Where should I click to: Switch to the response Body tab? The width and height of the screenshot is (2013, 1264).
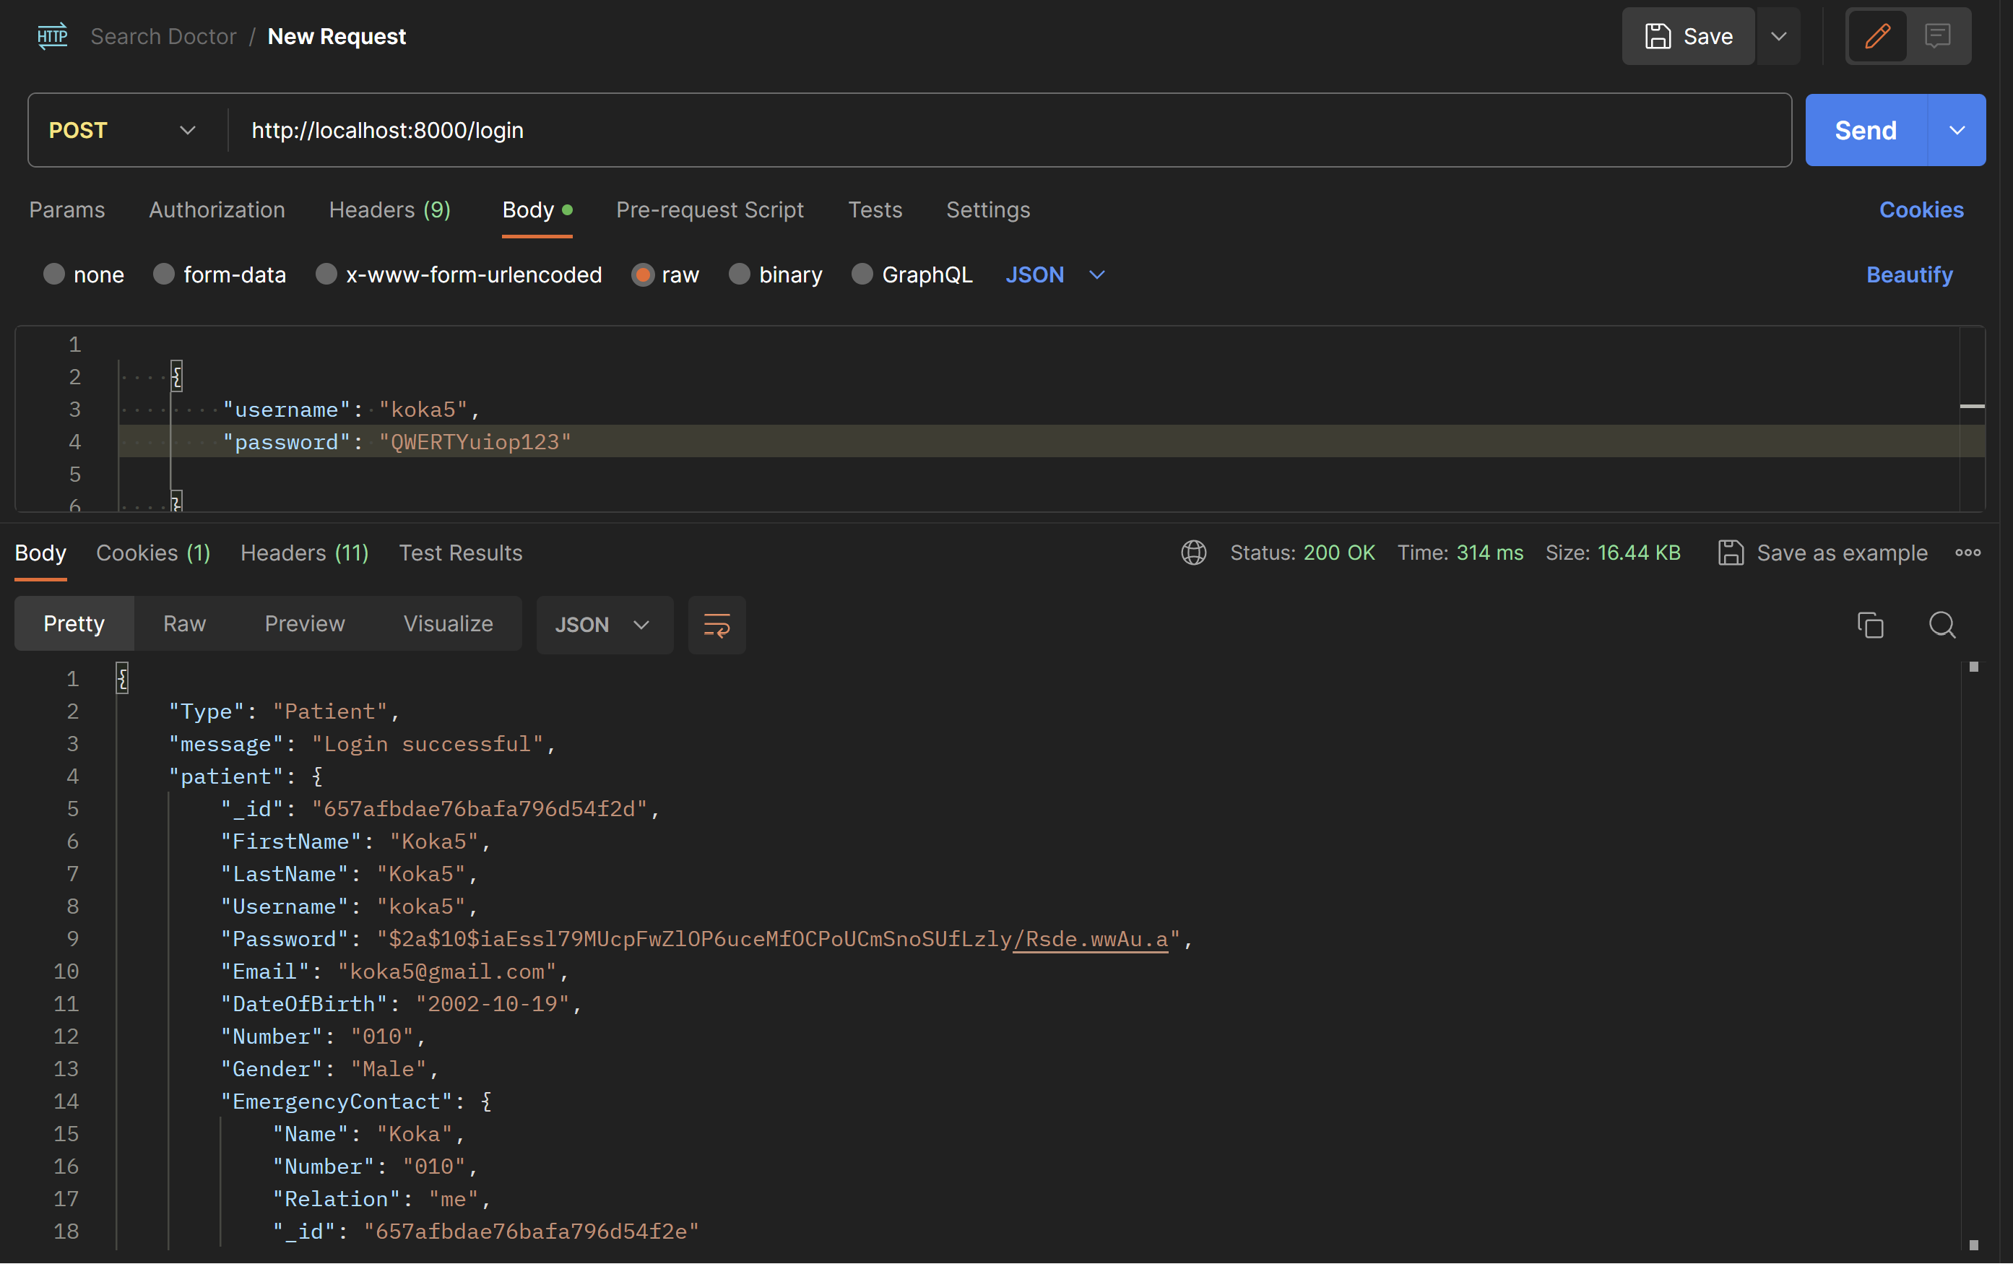tap(40, 553)
